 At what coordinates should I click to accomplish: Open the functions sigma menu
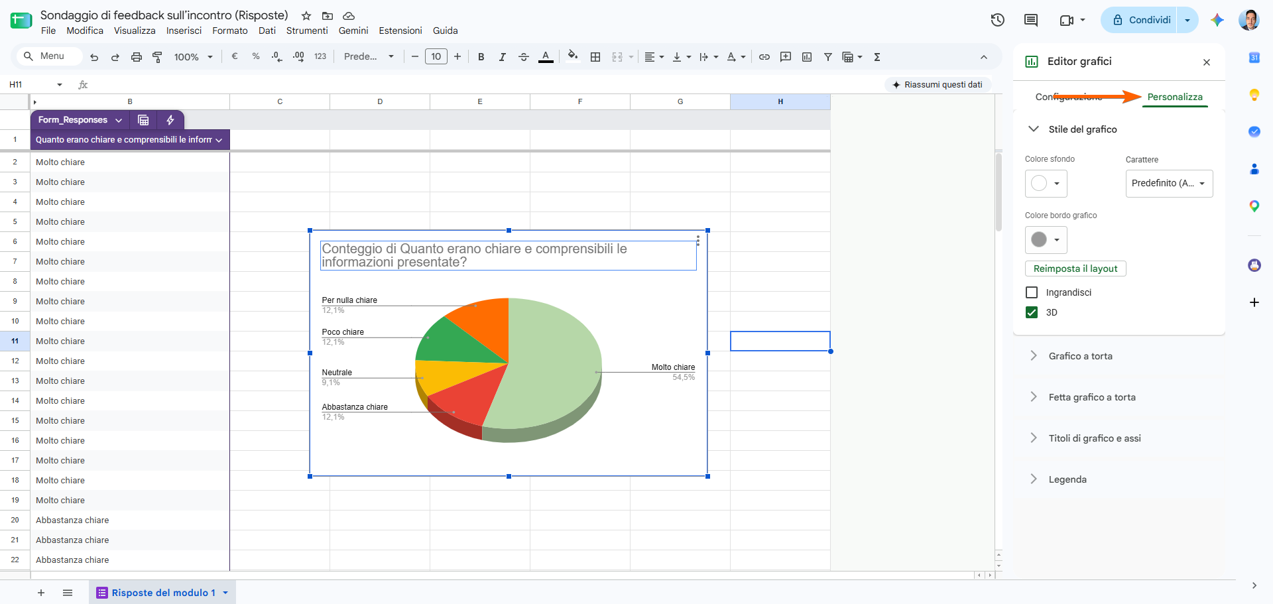click(x=877, y=57)
